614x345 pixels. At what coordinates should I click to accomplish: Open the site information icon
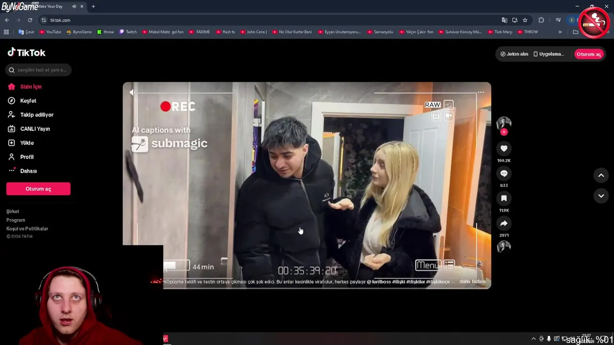pos(44,20)
